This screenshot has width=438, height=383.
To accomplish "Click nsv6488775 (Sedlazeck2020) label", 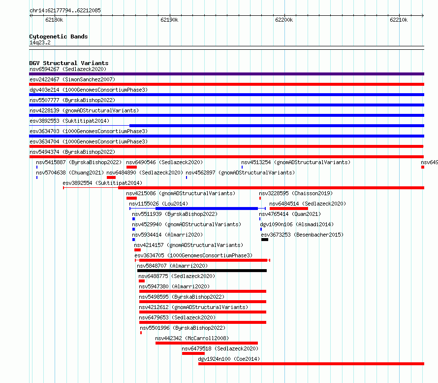I will coord(177,276).
